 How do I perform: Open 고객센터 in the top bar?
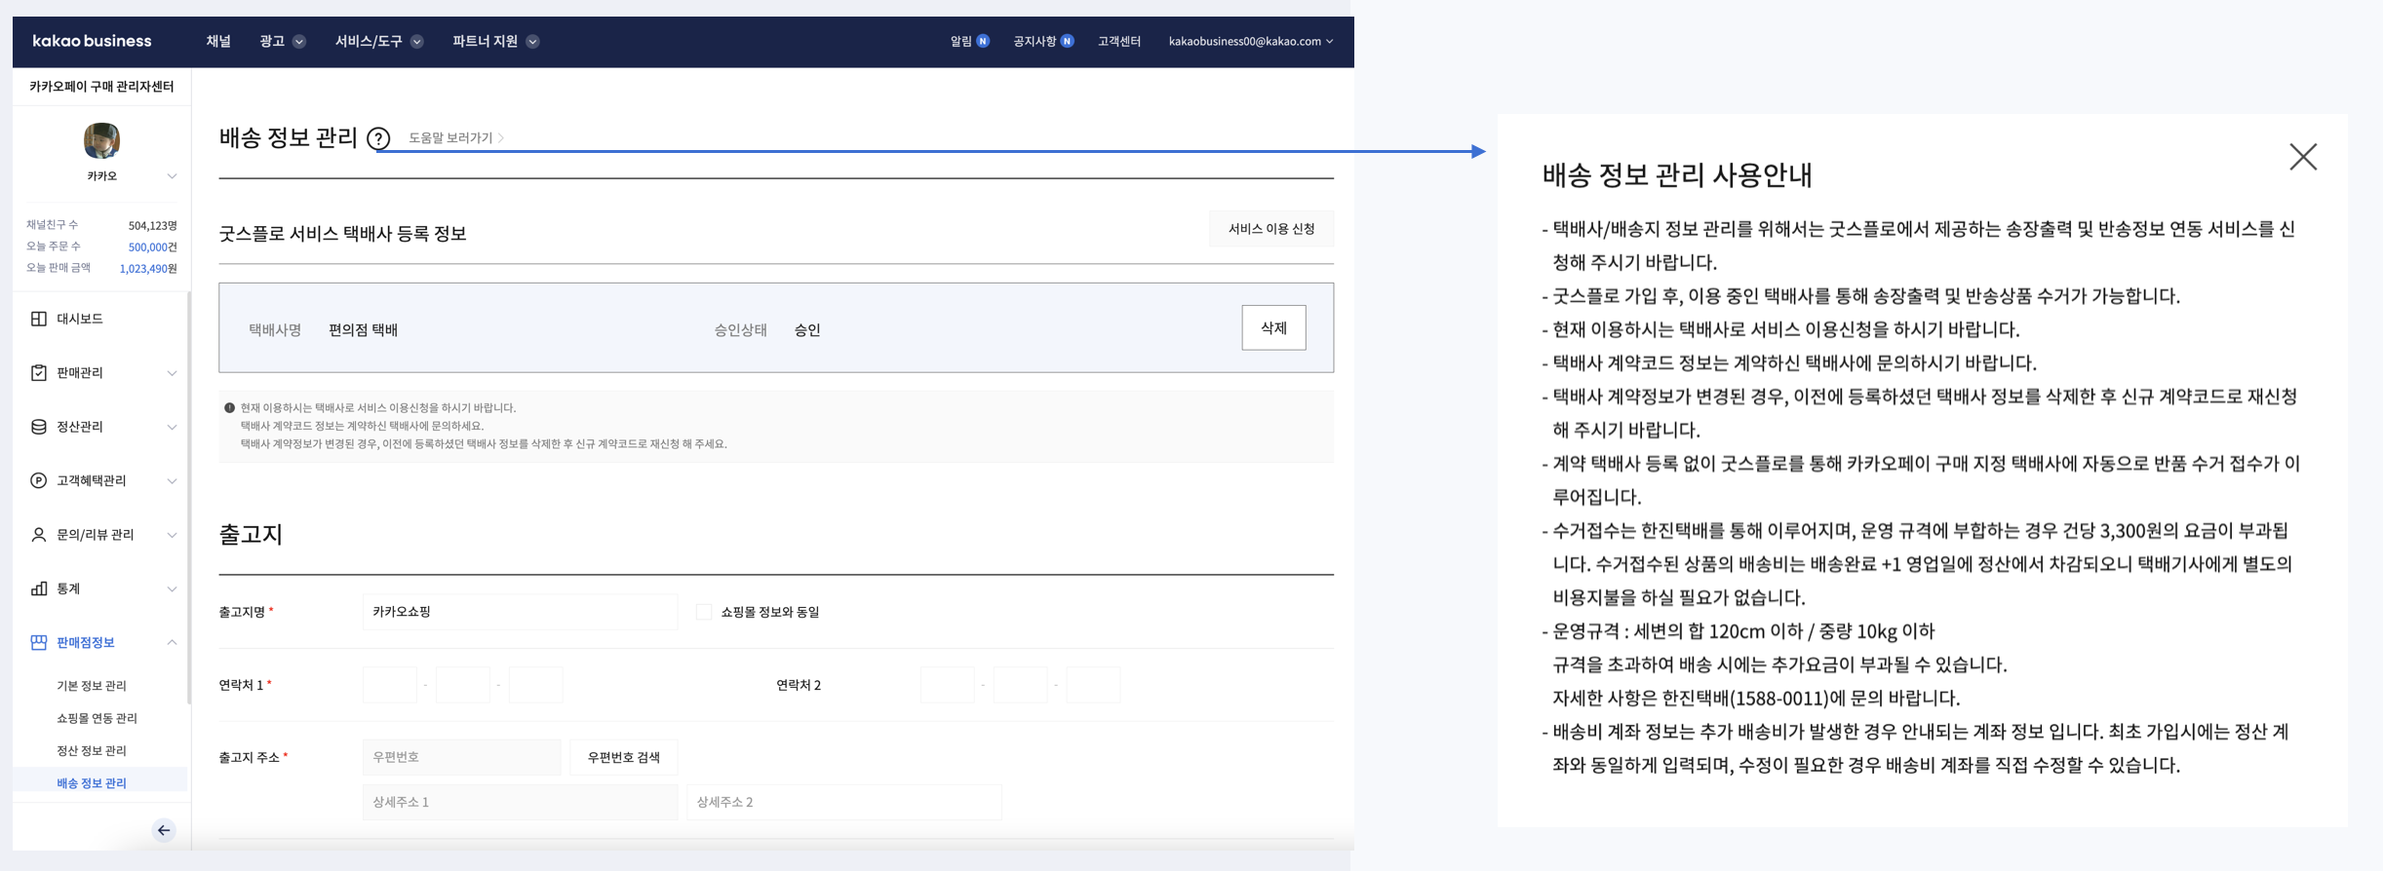(1119, 41)
